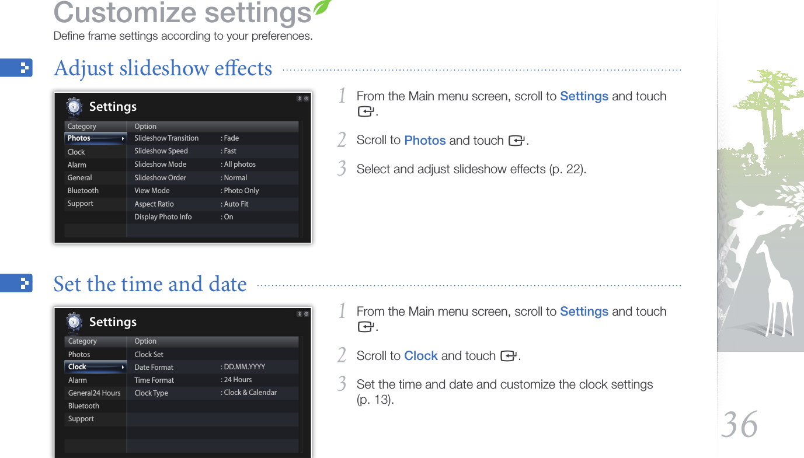Click the enter icon after 'Scroll to Photos and touch'

[516, 141]
